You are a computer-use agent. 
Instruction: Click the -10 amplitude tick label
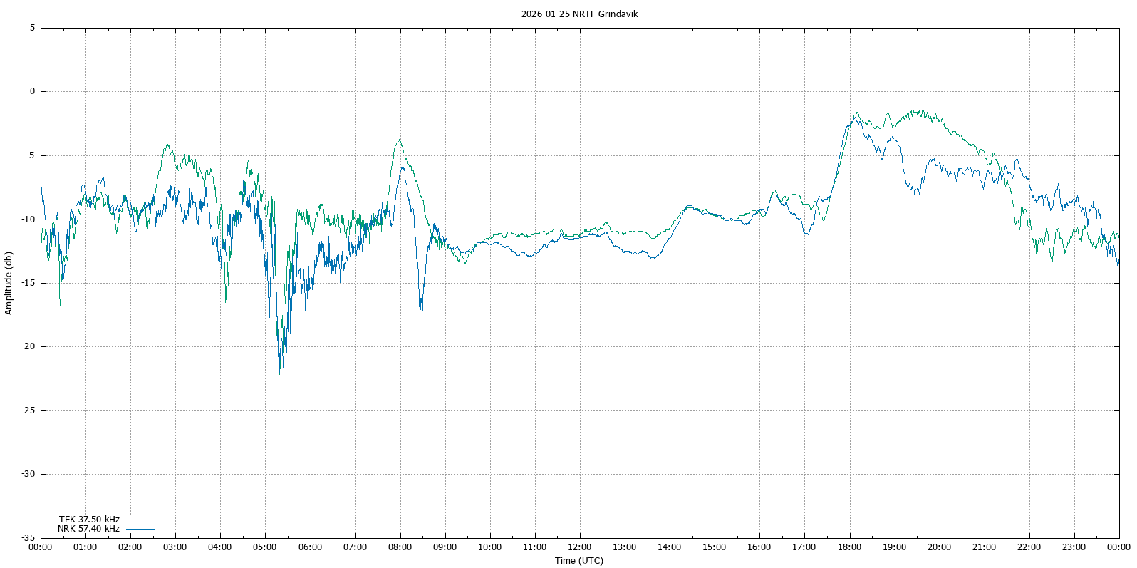pos(28,220)
